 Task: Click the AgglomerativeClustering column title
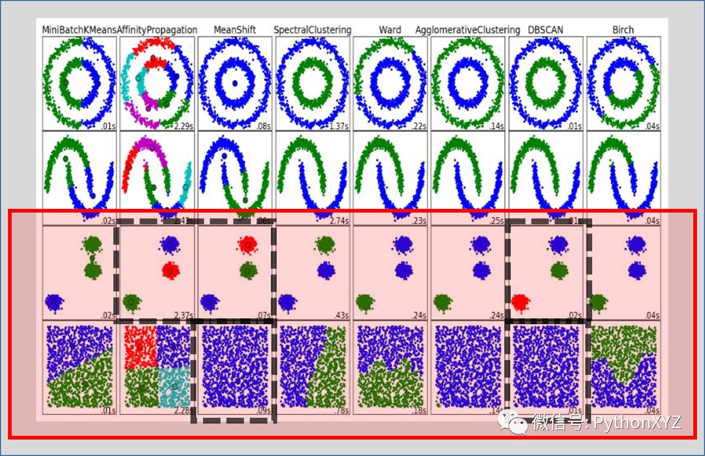[468, 30]
